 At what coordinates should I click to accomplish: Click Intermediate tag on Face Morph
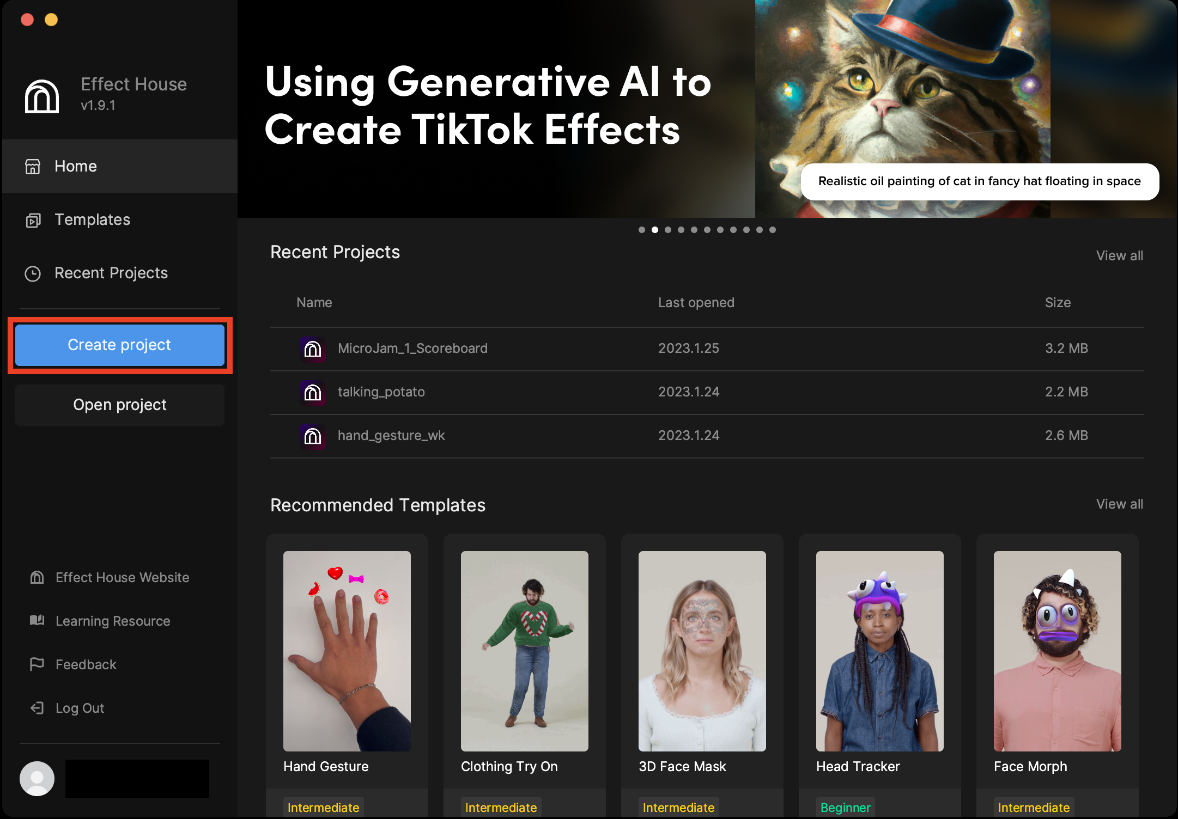1034,808
